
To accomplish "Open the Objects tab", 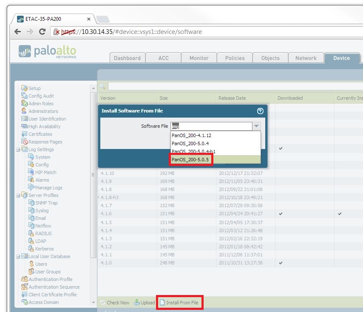I will click(270, 58).
